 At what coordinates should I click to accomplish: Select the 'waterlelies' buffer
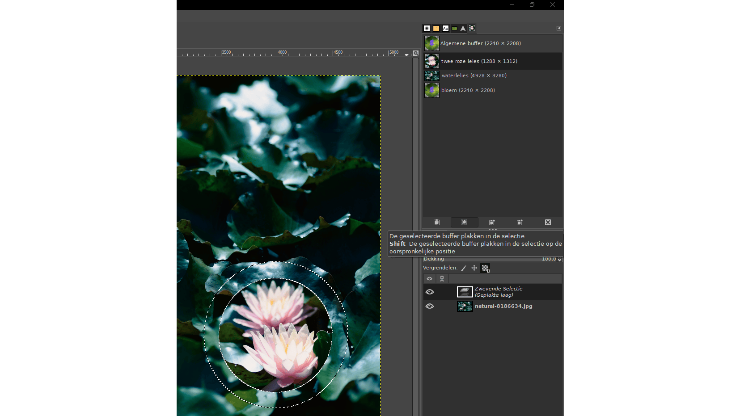[492, 76]
